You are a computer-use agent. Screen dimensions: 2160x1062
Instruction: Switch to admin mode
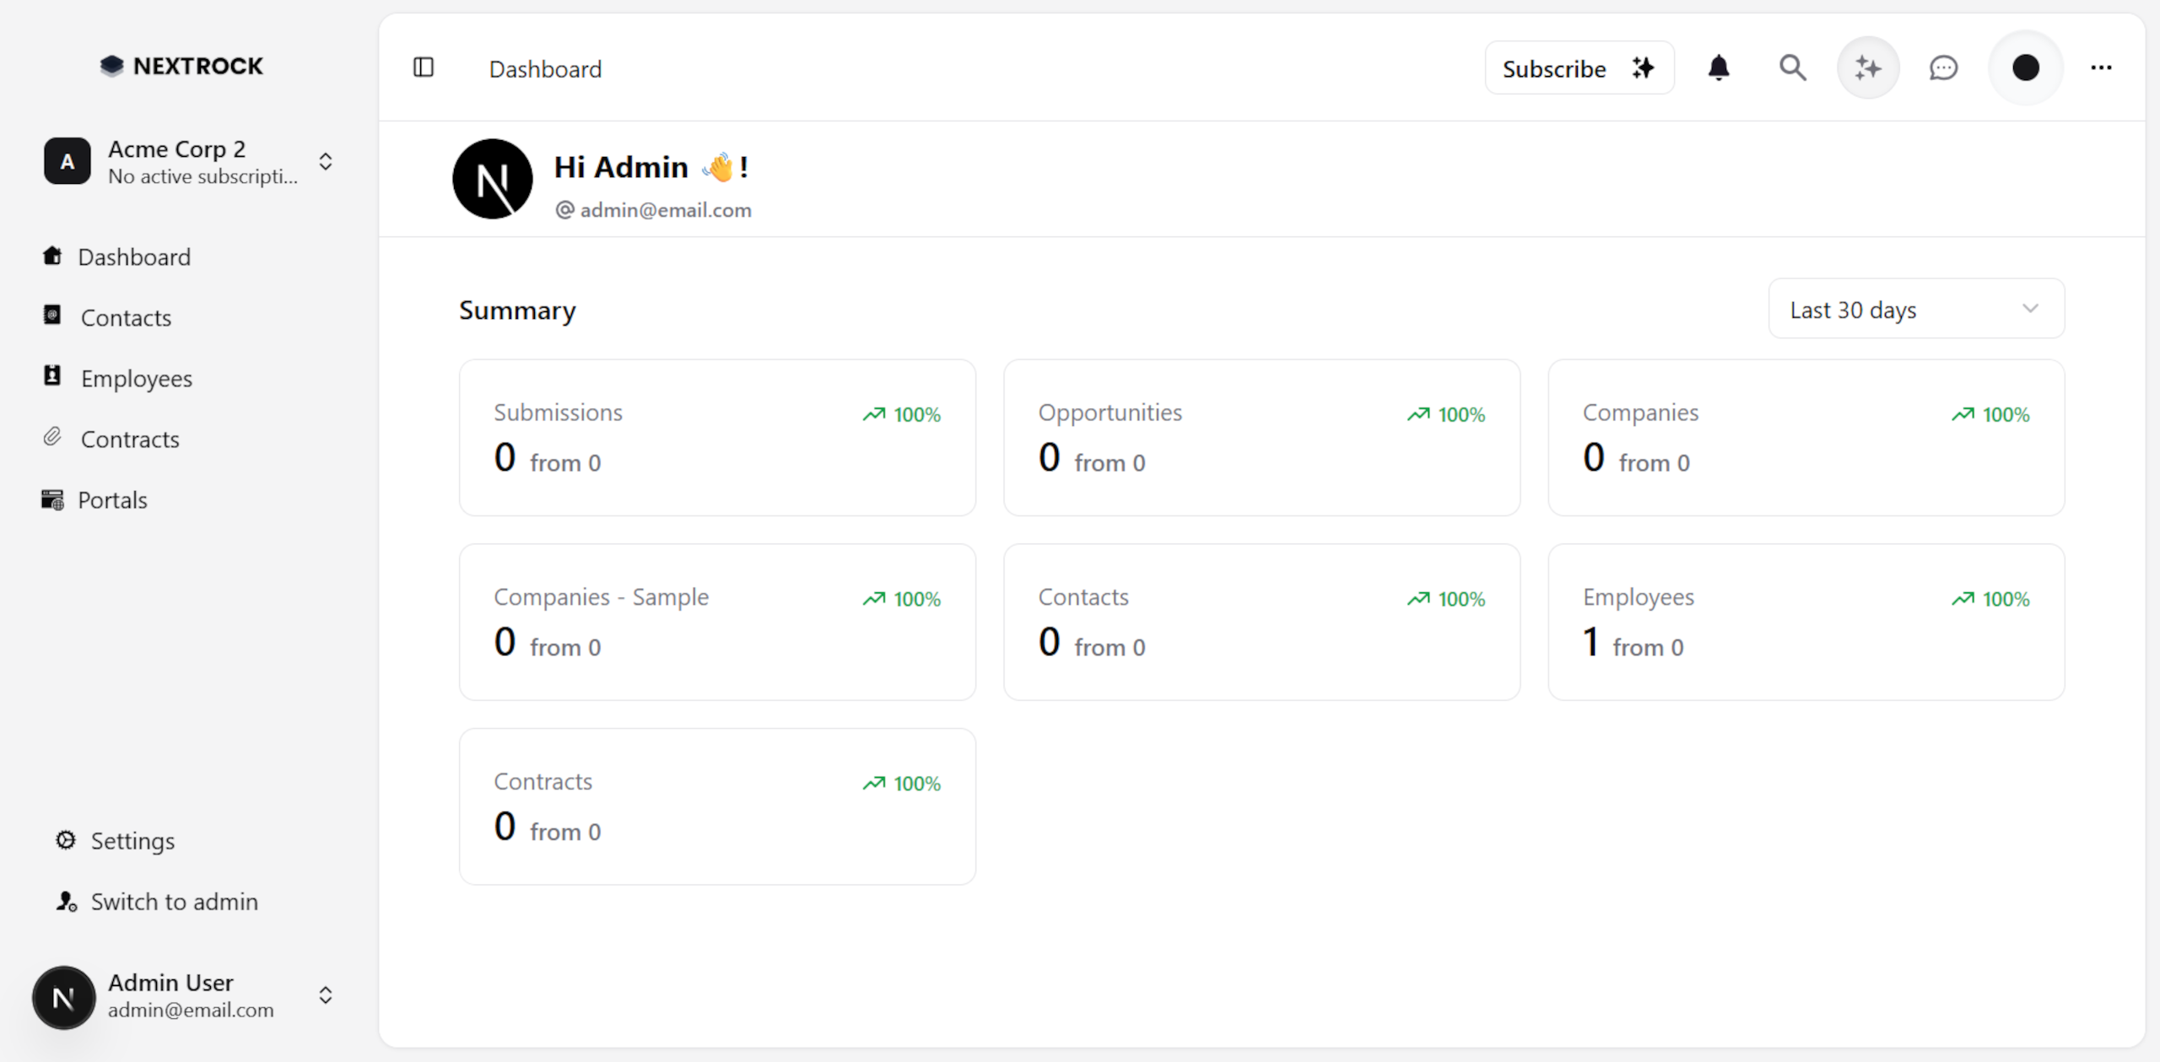174,901
